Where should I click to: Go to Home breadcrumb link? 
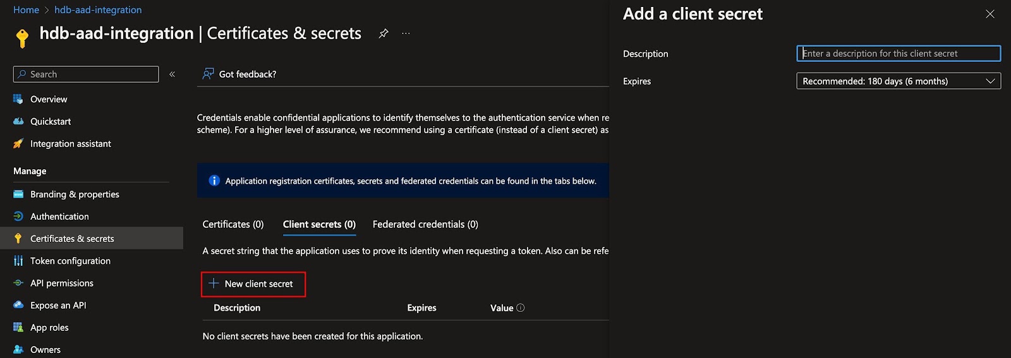[26, 10]
